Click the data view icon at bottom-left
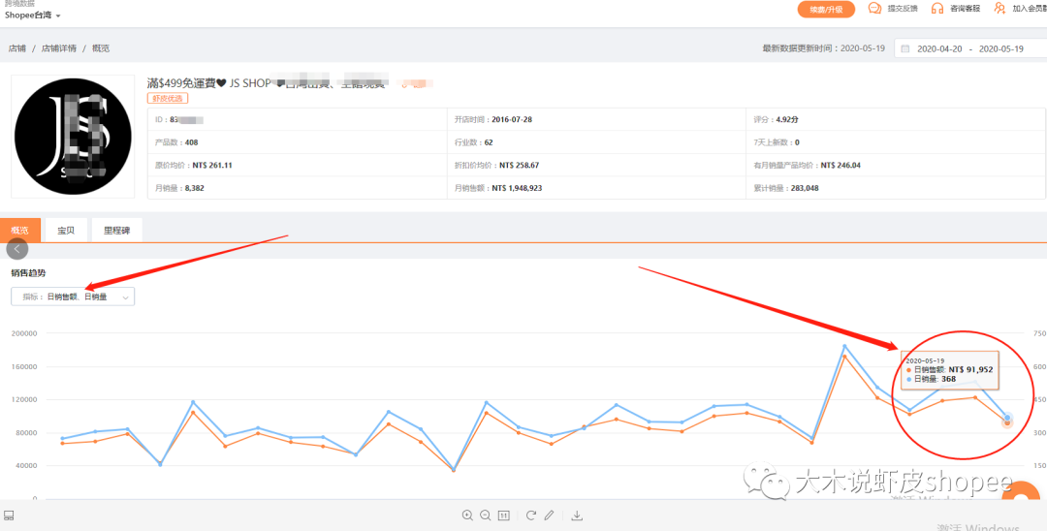The image size is (1047, 531). [9, 515]
